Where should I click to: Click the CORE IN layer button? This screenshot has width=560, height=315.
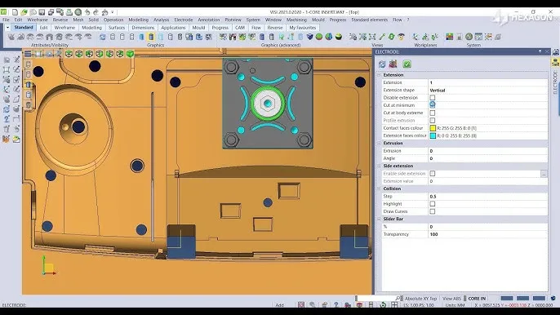pos(477,299)
